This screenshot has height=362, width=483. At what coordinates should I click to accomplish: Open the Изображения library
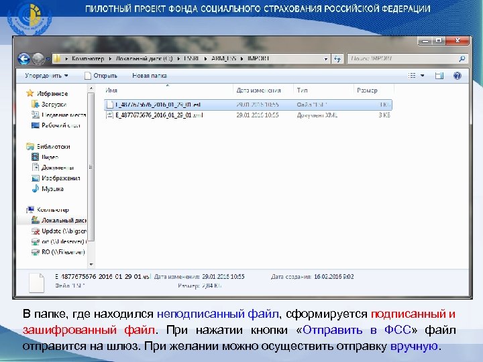point(60,178)
